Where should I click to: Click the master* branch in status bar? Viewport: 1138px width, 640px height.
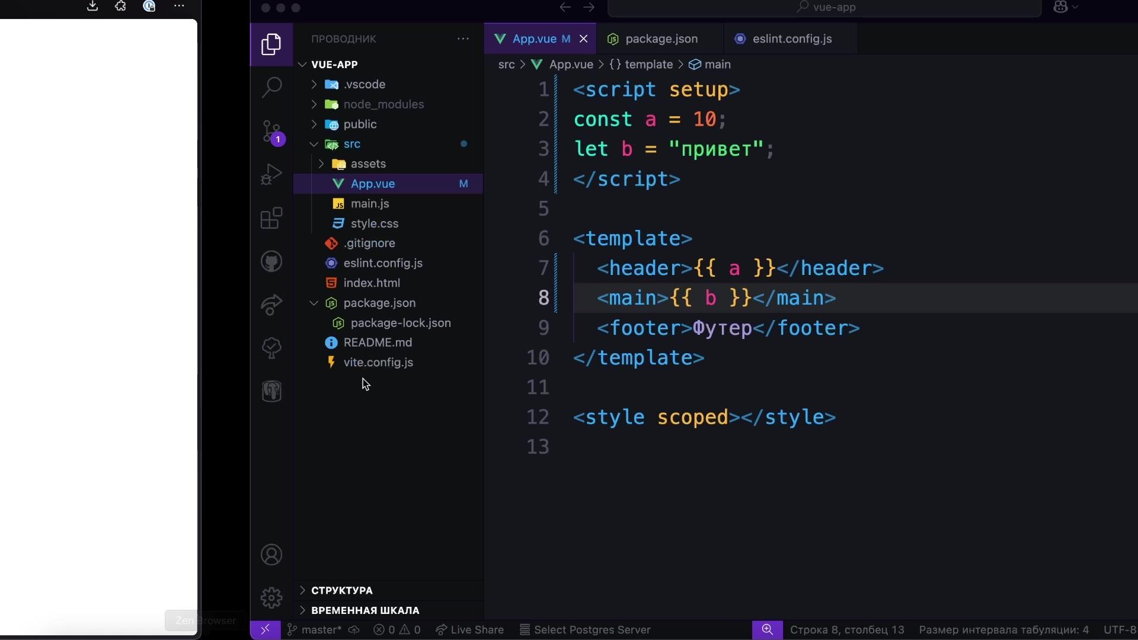pyautogui.click(x=315, y=629)
